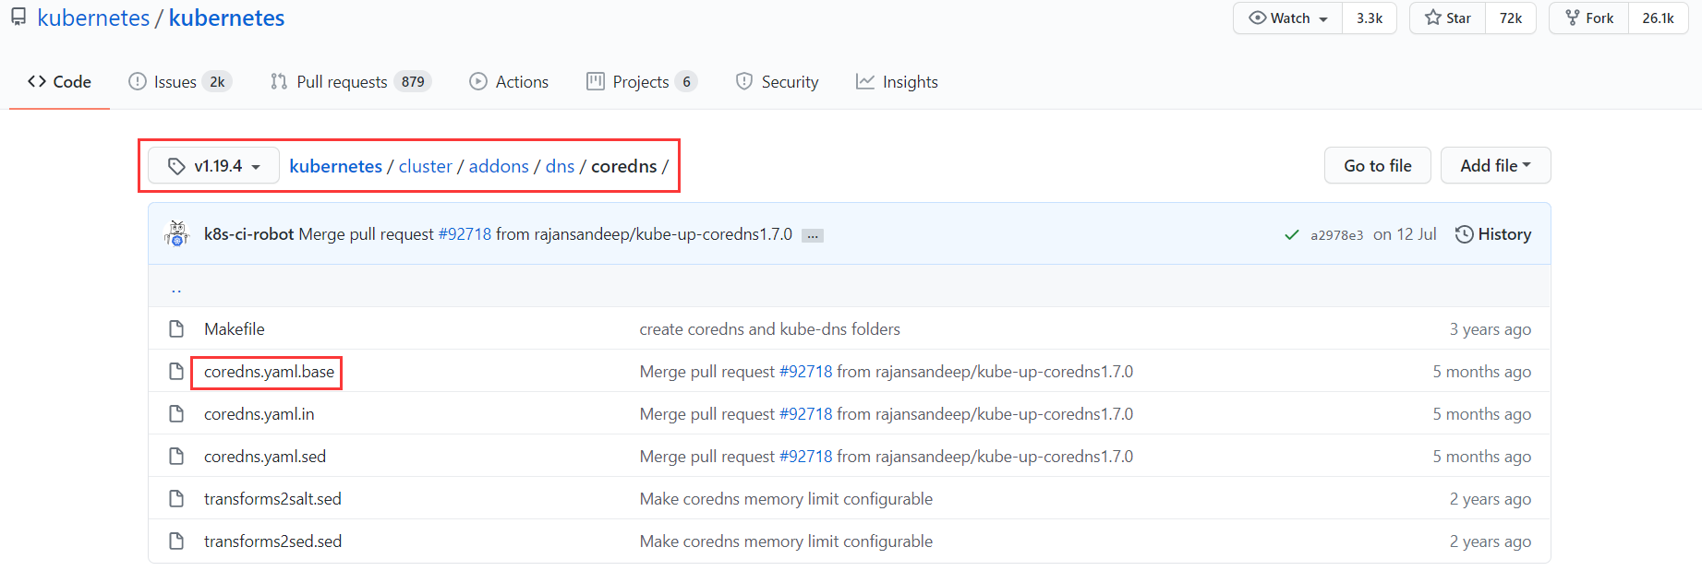Go to the Actions tab
Viewport: 1702px width, 571px height.
[509, 81]
